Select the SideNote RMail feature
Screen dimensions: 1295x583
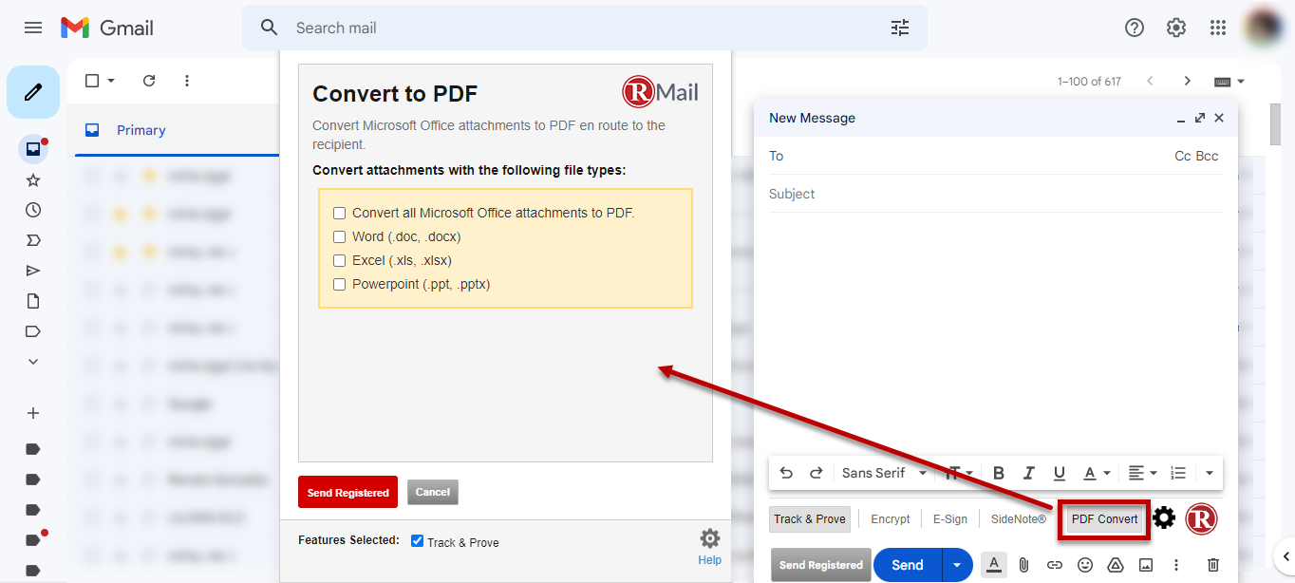pos(1018,519)
